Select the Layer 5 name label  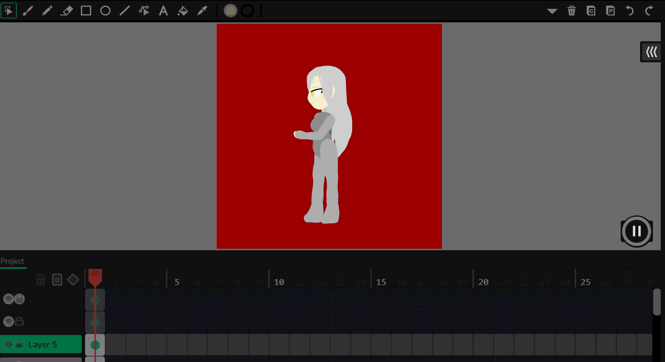point(43,344)
